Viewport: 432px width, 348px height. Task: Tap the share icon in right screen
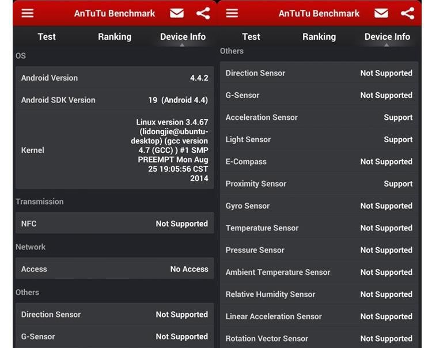click(407, 13)
